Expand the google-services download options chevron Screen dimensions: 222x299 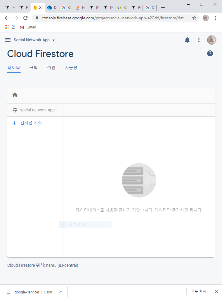61,292
